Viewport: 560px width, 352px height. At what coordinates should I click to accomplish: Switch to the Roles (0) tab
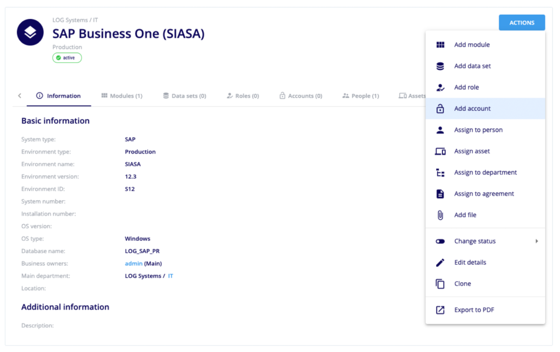tap(243, 96)
